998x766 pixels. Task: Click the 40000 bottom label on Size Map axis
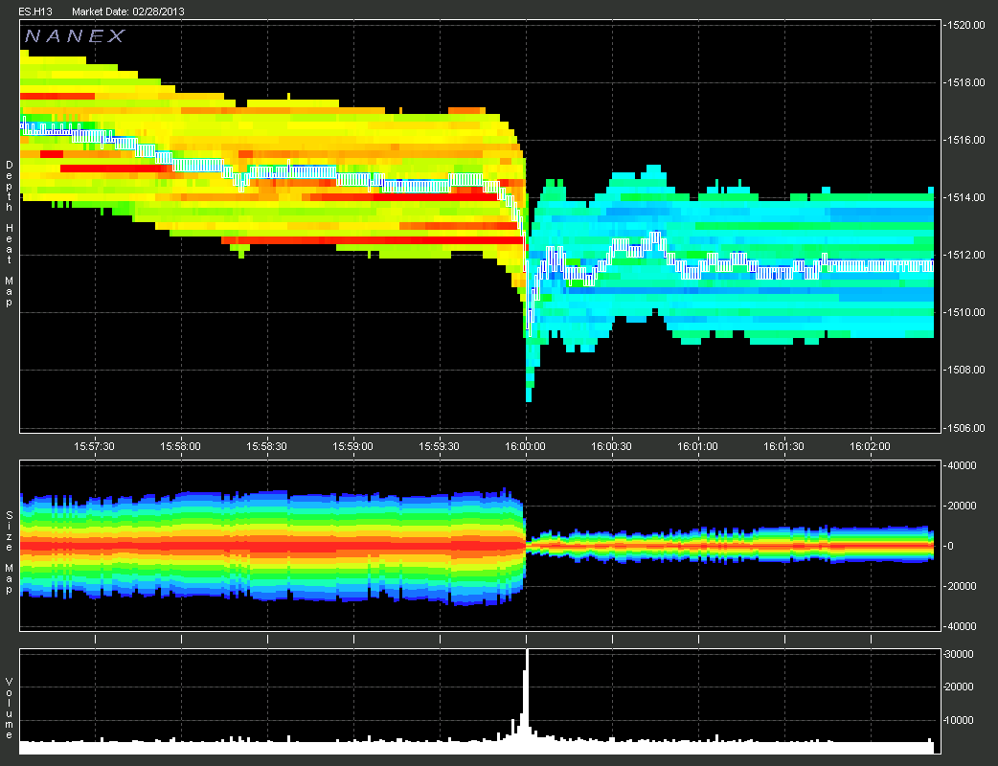[x=961, y=626]
